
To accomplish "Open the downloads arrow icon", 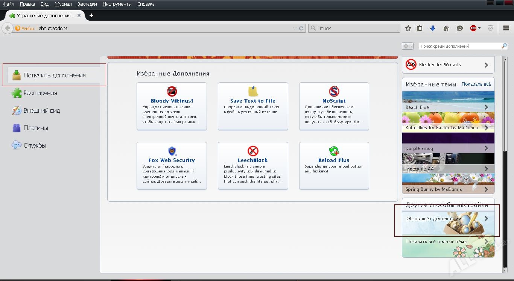I will pos(433,28).
